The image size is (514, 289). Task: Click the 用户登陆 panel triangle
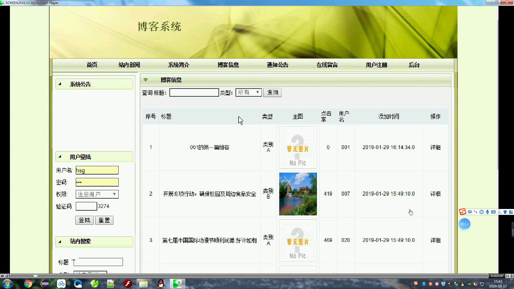click(60, 157)
